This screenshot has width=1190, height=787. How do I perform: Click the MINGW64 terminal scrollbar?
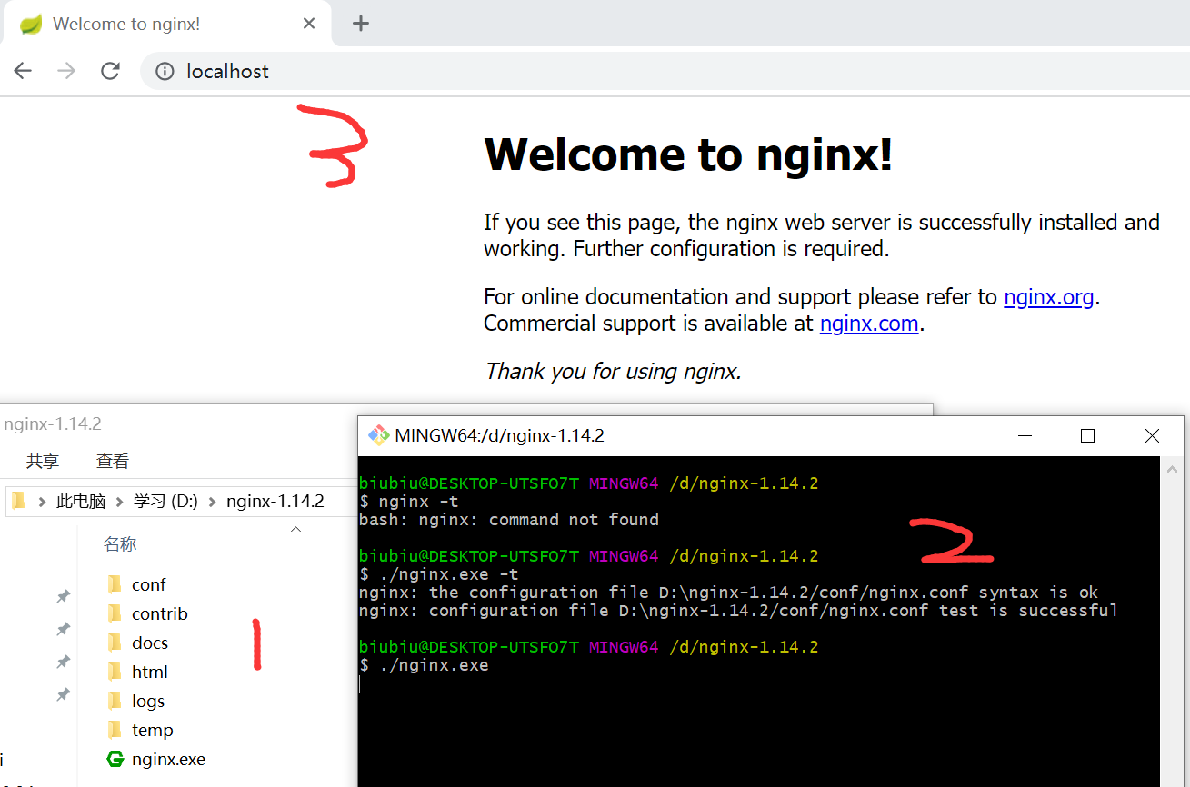coord(1171,622)
